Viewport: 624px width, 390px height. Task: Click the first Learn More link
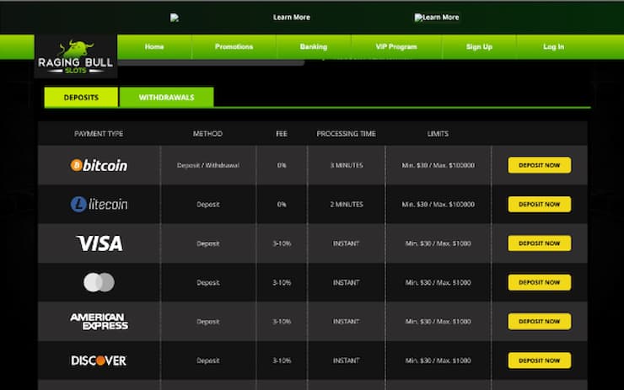point(292,18)
